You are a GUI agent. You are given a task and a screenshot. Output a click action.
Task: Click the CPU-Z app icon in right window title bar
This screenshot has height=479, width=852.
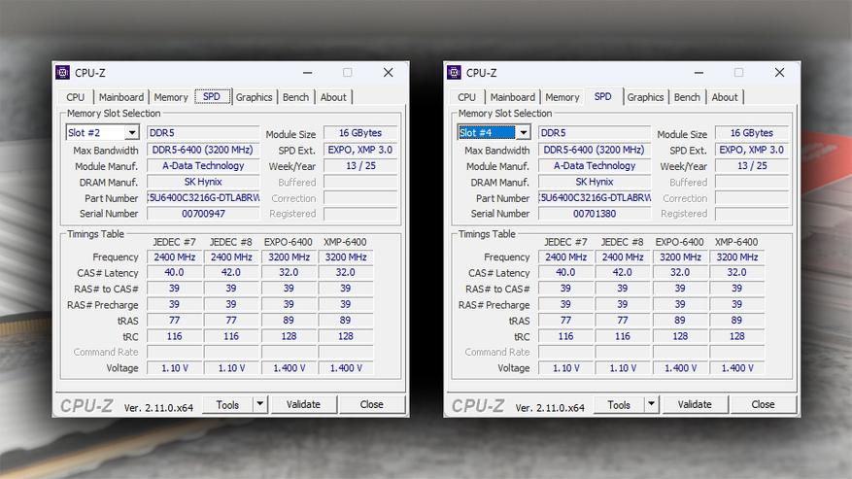click(454, 72)
